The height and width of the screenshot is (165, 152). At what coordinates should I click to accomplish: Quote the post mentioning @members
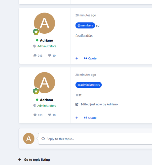pyautogui.click(x=90, y=58)
